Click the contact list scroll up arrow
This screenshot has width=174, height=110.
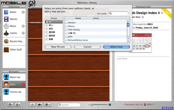(128, 38)
